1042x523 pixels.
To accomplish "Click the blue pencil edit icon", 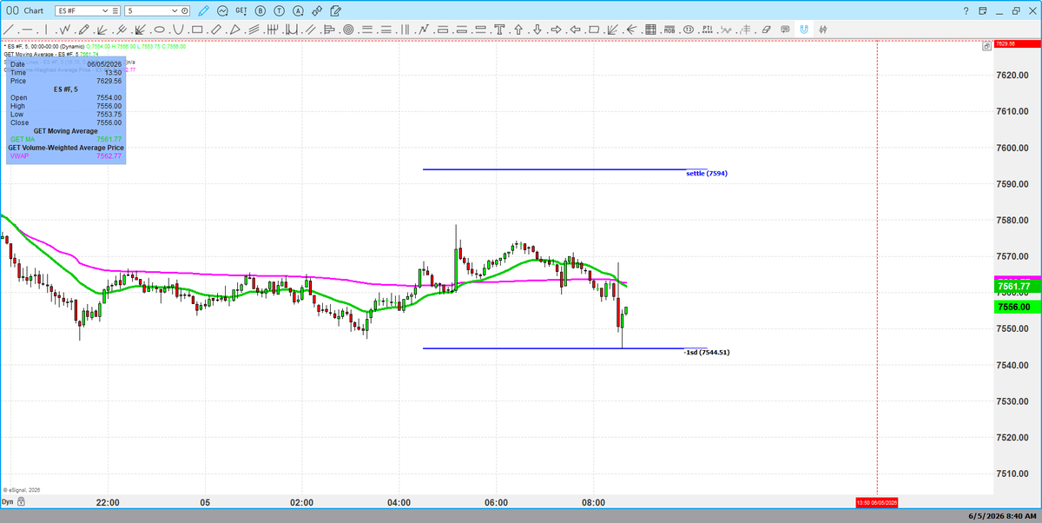I will click(x=203, y=10).
